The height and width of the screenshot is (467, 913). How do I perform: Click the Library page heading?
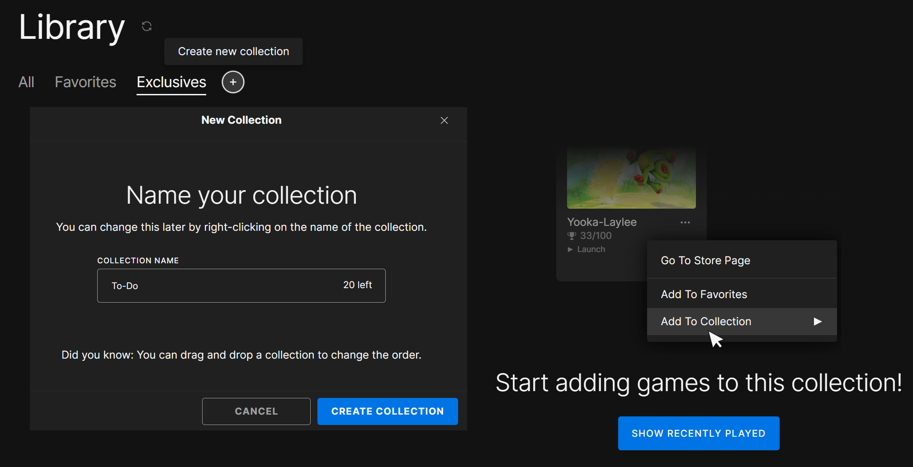(71, 28)
